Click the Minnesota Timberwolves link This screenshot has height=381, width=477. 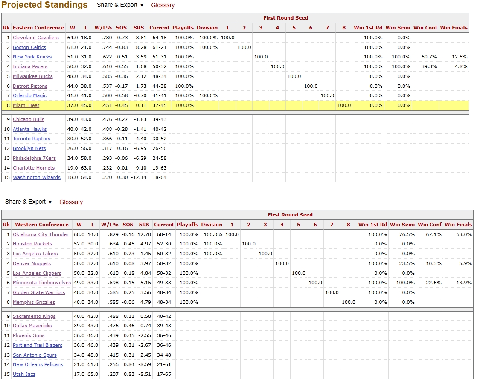(x=42, y=283)
